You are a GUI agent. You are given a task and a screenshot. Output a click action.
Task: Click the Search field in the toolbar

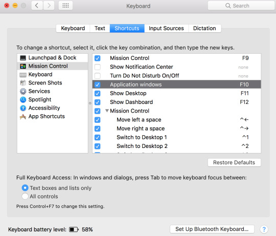[x=241, y=6]
